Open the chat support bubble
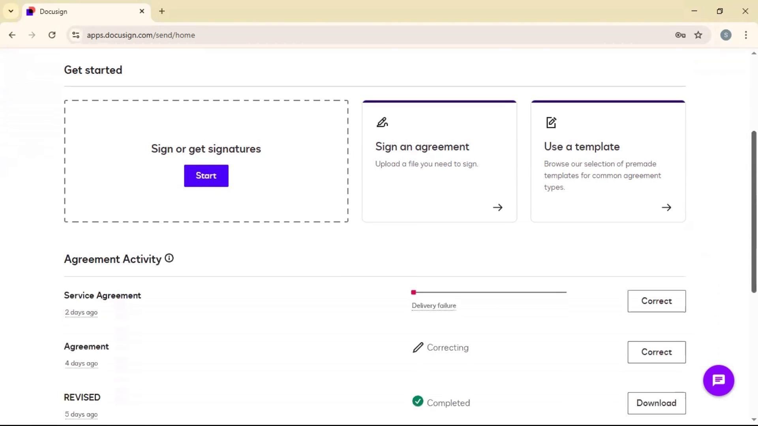This screenshot has height=426, width=758. 718,380
